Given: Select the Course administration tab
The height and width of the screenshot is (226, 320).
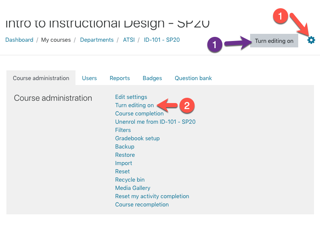Looking at the screenshot, I should [41, 78].
